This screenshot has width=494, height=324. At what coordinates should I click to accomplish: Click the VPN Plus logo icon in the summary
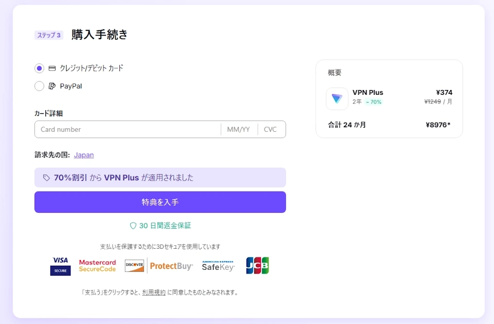coord(337,98)
